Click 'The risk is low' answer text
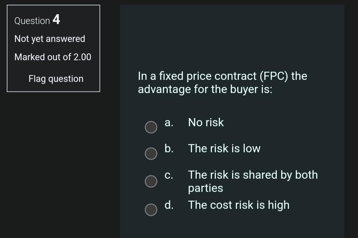358x238 pixels. pyautogui.click(x=224, y=148)
